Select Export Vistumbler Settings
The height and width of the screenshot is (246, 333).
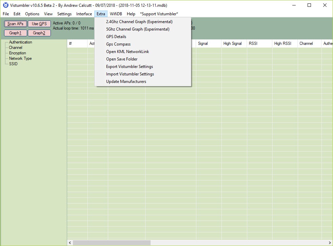click(x=143, y=66)
